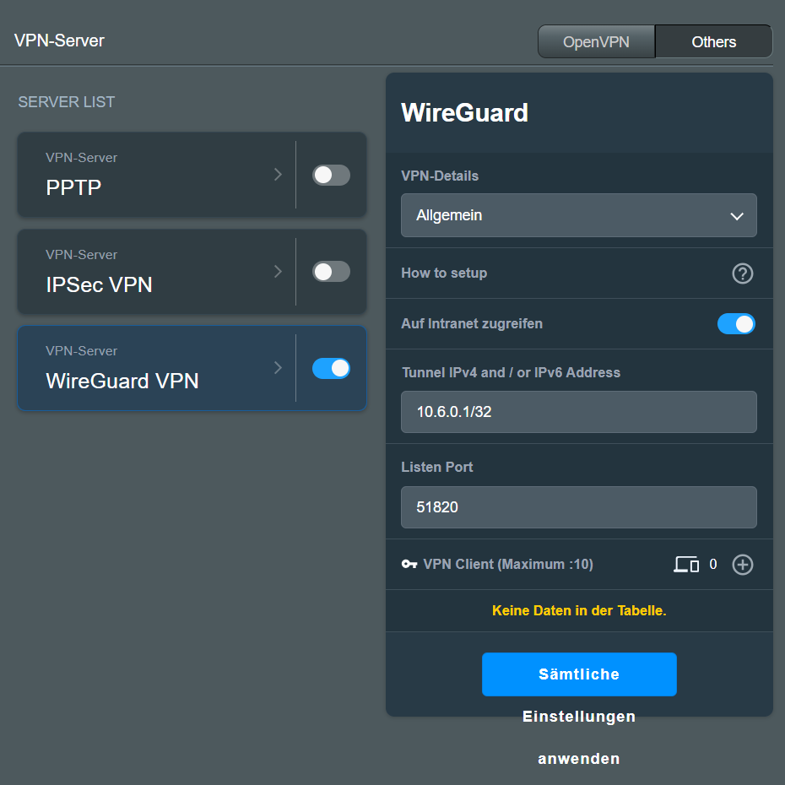Screen dimensions: 785x785
Task: Expand PPTP server chevron arrow
Action: pos(278,175)
